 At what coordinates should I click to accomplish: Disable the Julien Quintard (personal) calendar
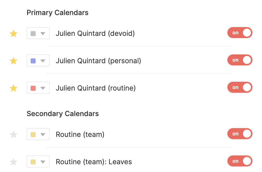pyautogui.click(x=240, y=60)
